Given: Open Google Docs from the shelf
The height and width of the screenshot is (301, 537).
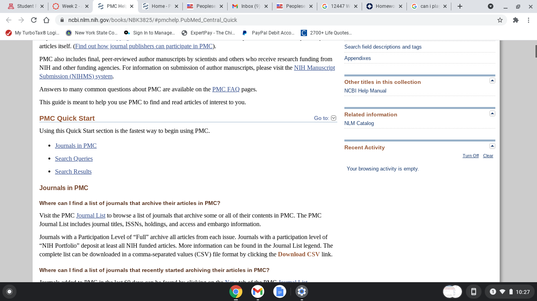Looking at the screenshot, I should pyautogui.click(x=280, y=292).
